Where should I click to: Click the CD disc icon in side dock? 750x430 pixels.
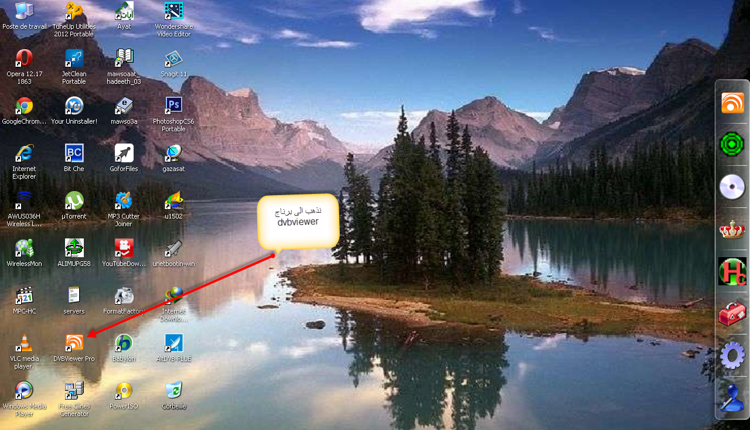pyautogui.click(x=732, y=187)
